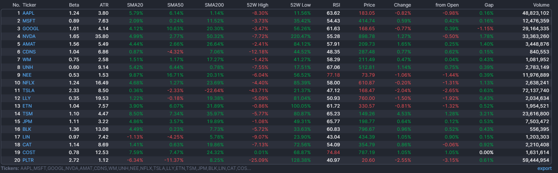Sort by Price column header
Image resolution: width=558 pixels, height=173 pixels.
pyautogui.click(x=369, y=5)
